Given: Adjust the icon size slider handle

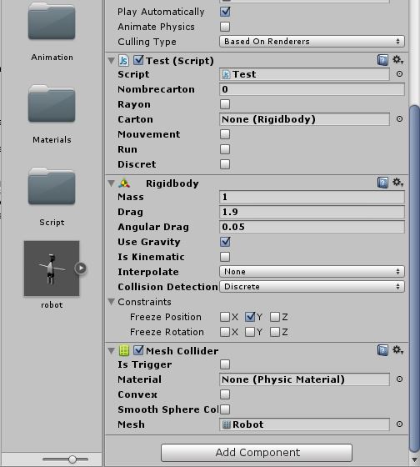Looking at the screenshot, I should coord(72,459).
